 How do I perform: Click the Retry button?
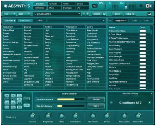96,106
